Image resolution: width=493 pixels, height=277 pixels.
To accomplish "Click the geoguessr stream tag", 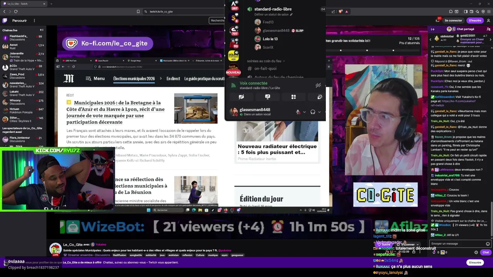I will 237,255.
